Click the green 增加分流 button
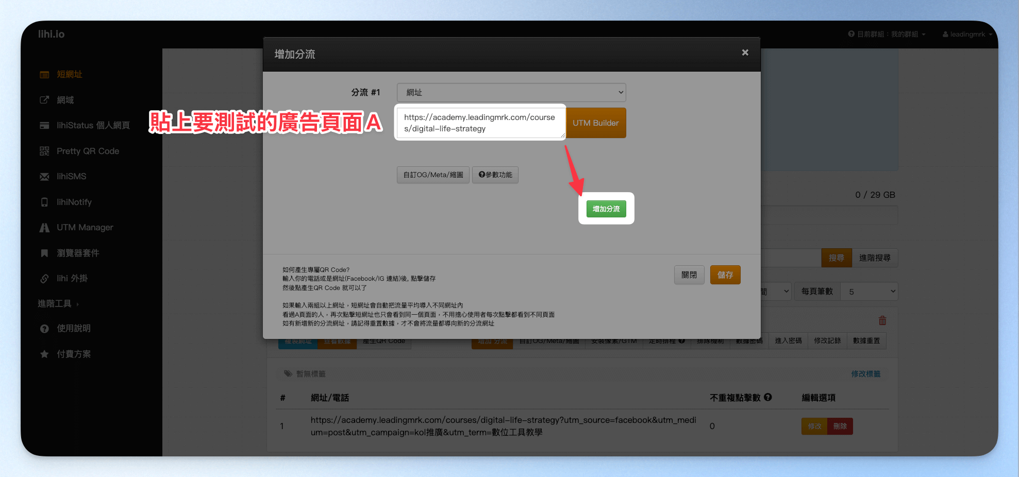 click(606, 209)
